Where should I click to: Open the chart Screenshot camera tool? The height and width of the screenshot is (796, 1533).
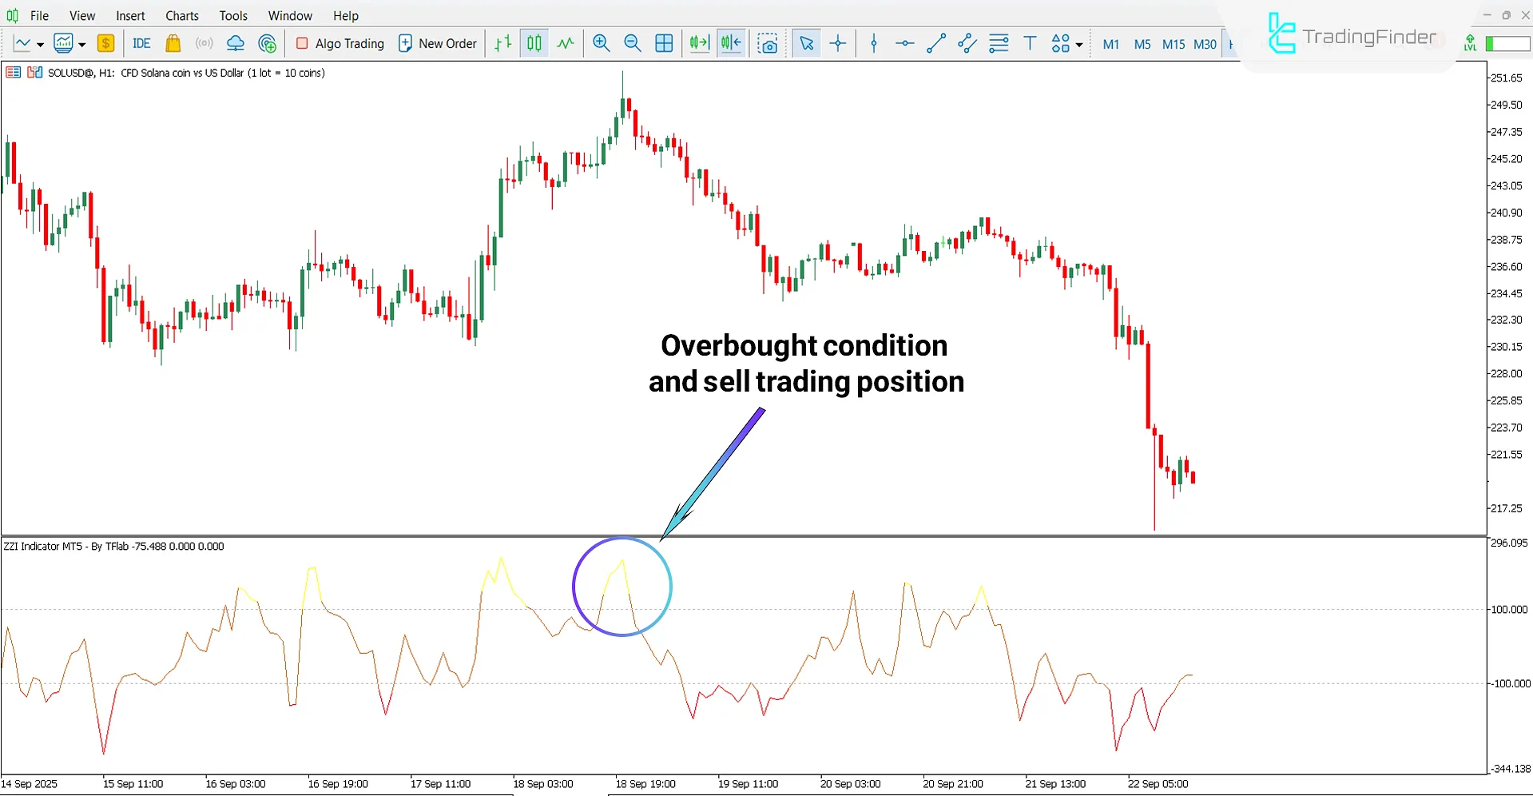tap(768, 43)
